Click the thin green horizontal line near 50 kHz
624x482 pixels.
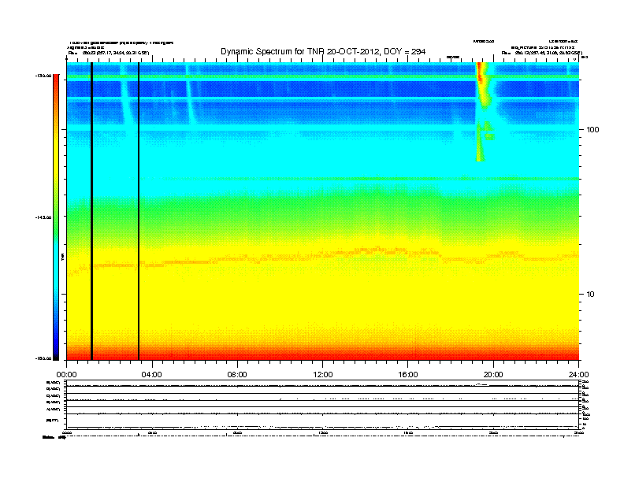(323, 179)
